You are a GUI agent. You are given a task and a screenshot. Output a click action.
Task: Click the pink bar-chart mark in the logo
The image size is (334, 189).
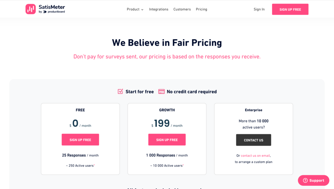pyautogui.click(x=30, y=9)
